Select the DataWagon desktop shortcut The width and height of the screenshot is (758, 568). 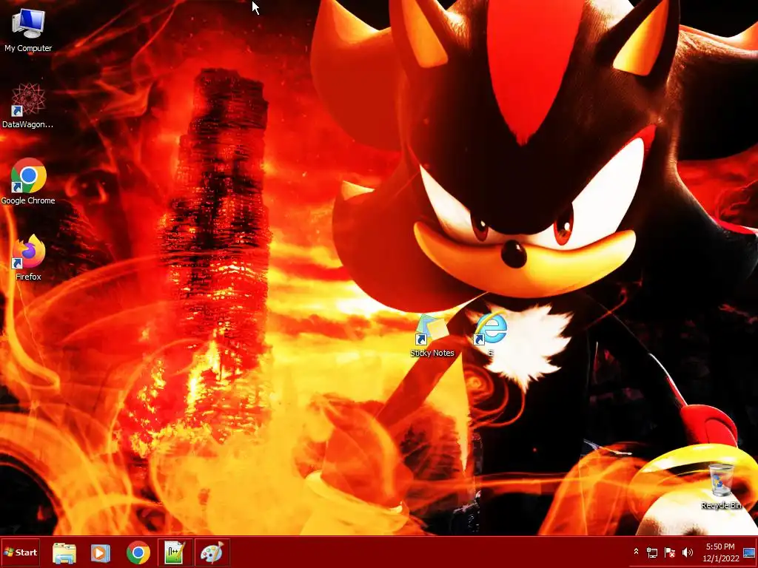coord(28,106)
